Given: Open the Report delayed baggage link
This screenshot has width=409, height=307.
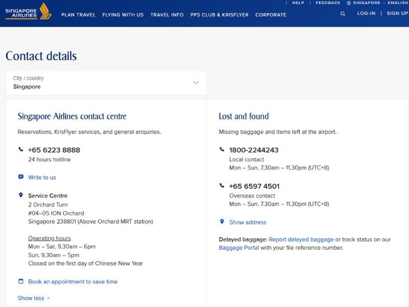Looking at the screenshot, I should pyautogui.click(x=301, y=239).
